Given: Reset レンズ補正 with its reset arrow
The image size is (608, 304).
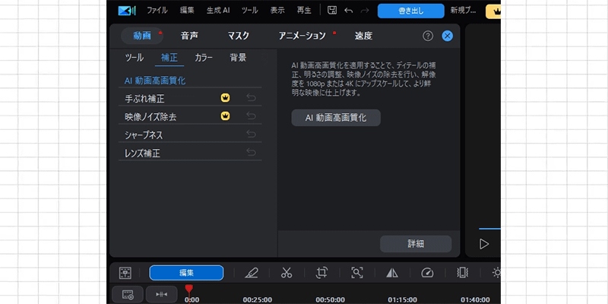Looking at the screenshot, I should coord(252,153).
